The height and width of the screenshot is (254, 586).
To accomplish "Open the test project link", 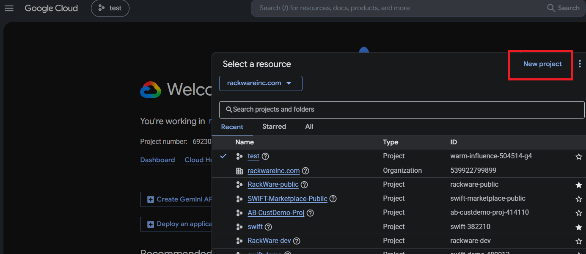I will click(253, 156).
